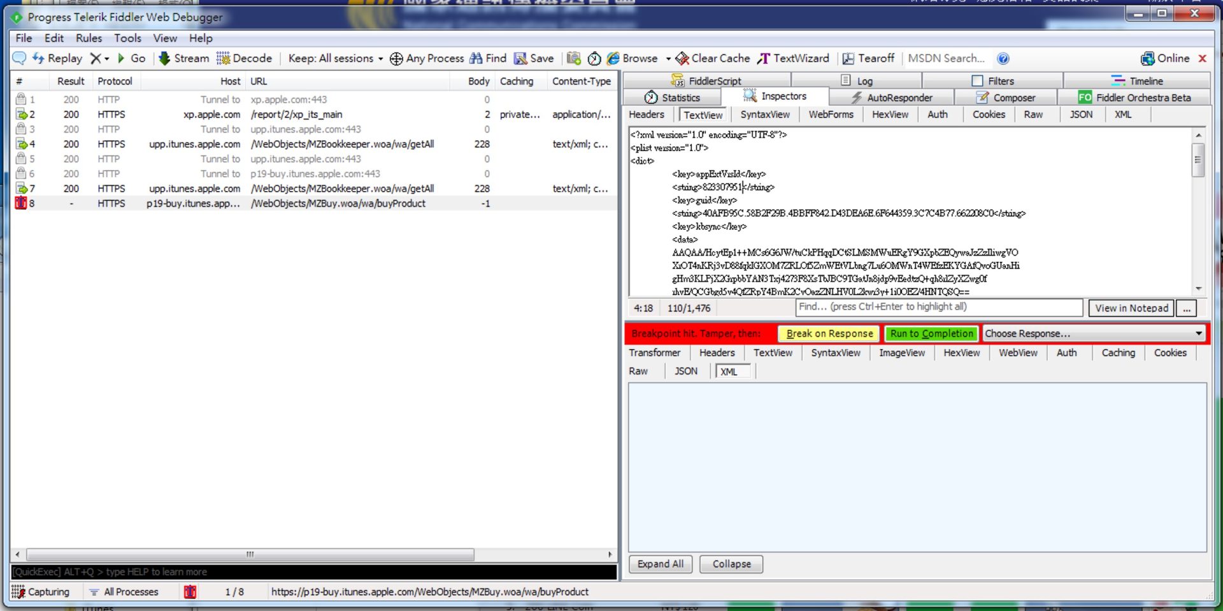Select response inspector Transformer tab

click(x=655, y=353)
